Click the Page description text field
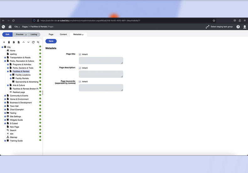 pyautogui.click(x=101, y=74)
